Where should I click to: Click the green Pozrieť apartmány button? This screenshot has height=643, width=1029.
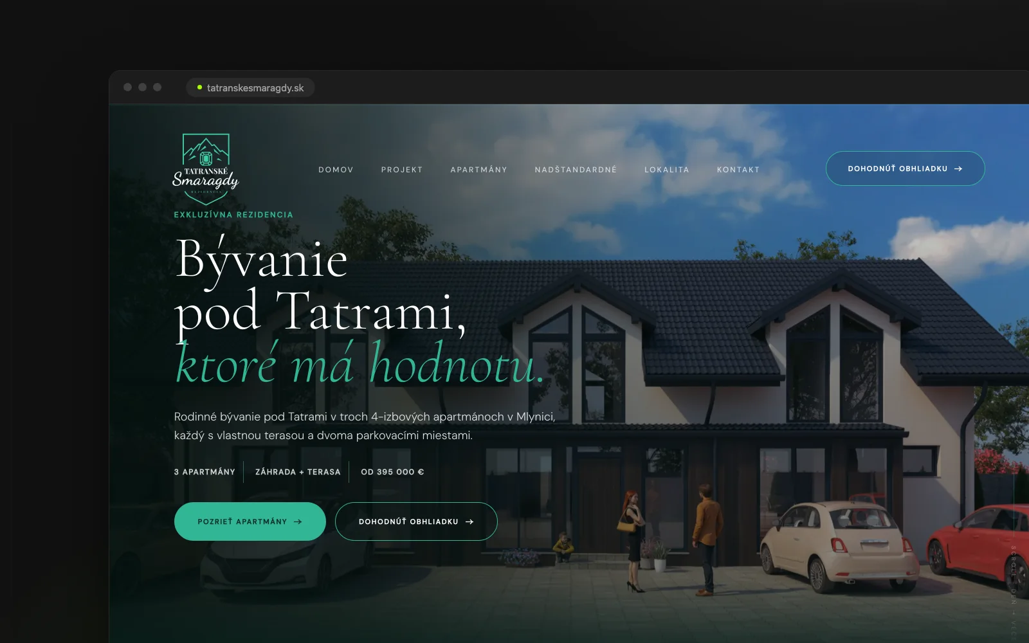[x=250, y=521]
